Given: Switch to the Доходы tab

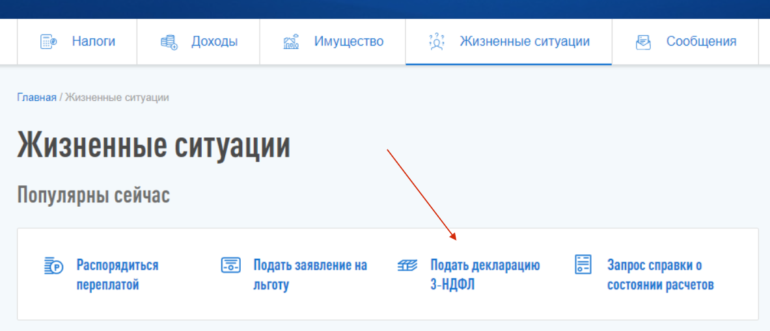Looking at the screenshot, I should pos(199,42).
